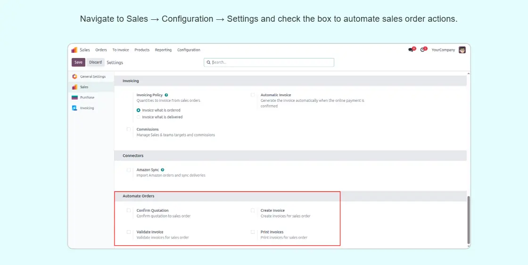Enable the Confirm Quotation checkbox
The height and width of the screenshot is (265, 528).
(129, 211)
